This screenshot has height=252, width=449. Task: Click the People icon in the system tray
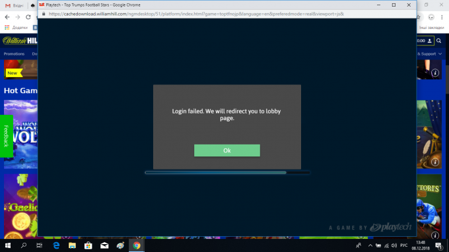click(x=359, y=245)
